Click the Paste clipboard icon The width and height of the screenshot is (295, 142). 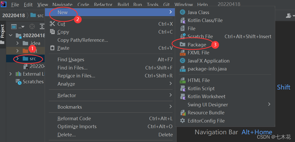52,48
